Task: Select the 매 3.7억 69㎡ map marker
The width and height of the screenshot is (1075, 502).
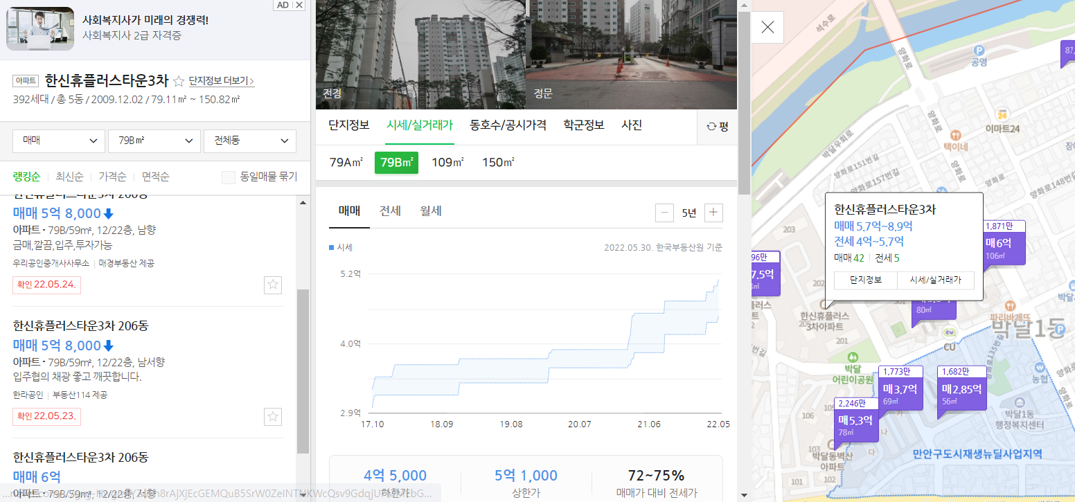Action: click(900, 388)
